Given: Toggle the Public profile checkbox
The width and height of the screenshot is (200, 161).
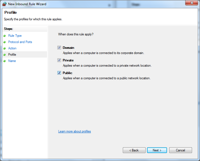Looking at the screenshot, I should 59,73.
